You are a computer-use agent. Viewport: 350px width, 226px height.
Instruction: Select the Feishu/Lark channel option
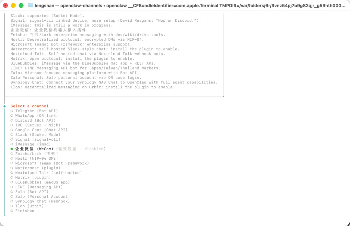tap(34, 154)
